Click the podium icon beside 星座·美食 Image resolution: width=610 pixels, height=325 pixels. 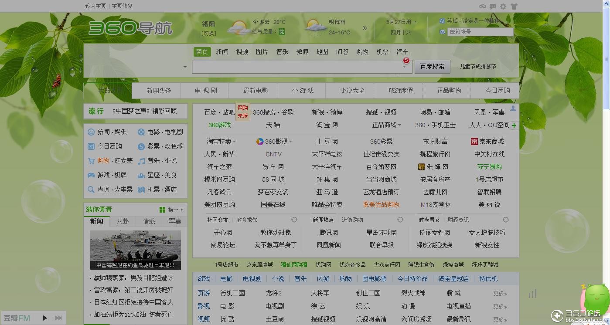pyautogui.click(x=141, y=175)
